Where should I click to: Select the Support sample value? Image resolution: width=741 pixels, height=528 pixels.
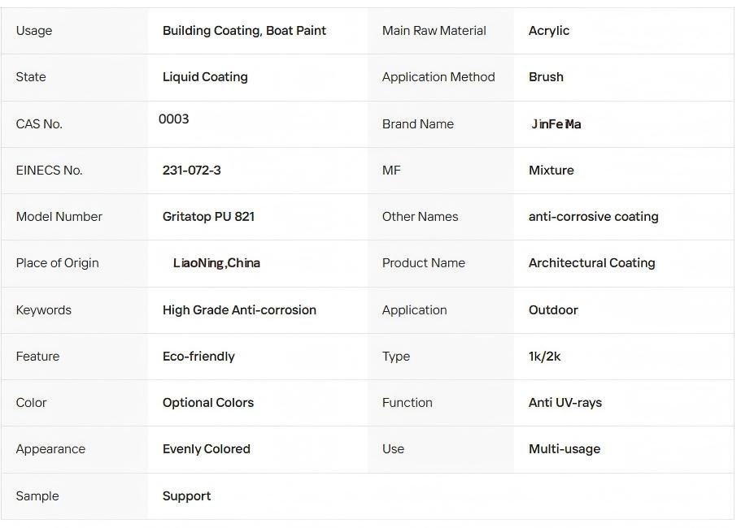coord(186,496)
